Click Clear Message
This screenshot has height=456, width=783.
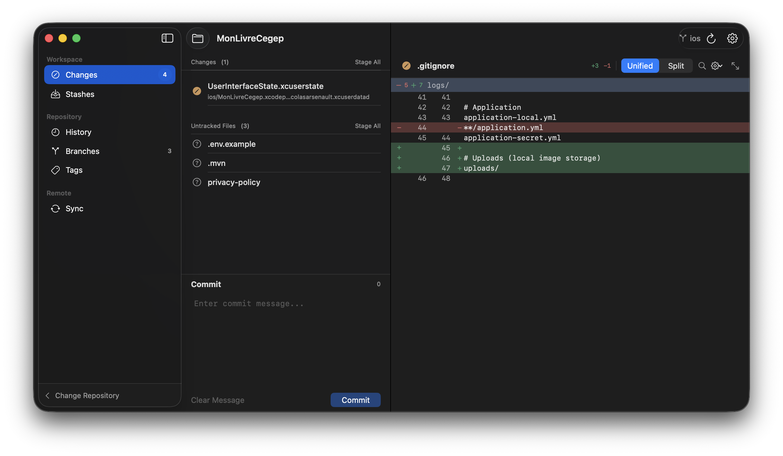point(218,400)
